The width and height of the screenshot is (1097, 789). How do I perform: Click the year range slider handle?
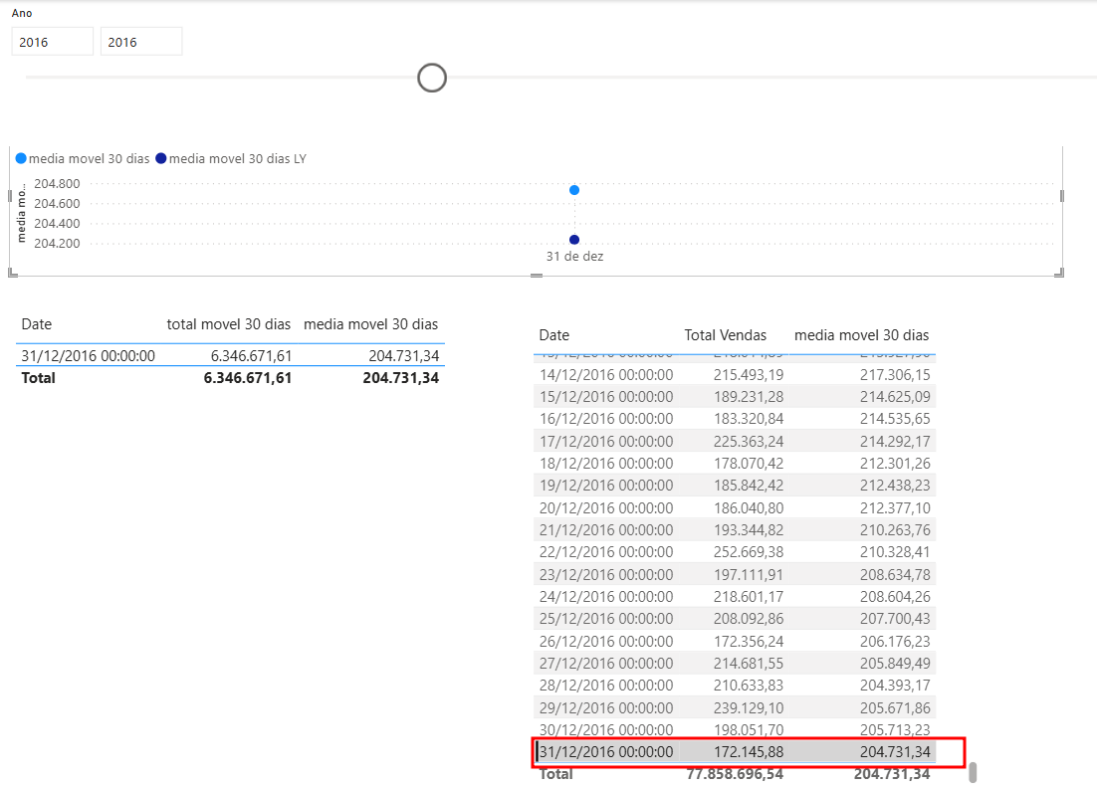432,77
